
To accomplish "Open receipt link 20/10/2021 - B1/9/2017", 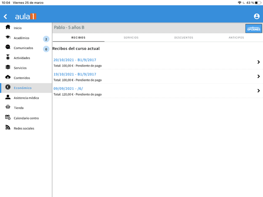I will (x=75, y=60).
